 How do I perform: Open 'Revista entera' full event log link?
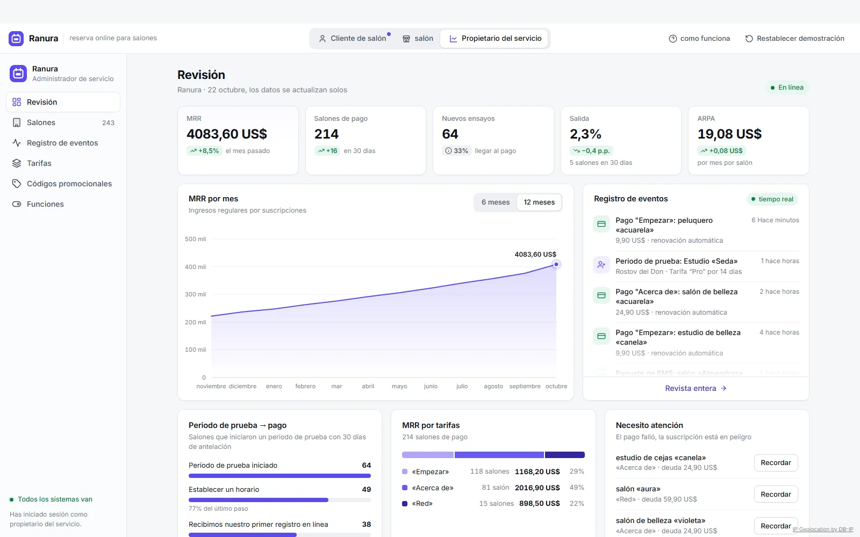pyautogui.click(x=696, y=388)
